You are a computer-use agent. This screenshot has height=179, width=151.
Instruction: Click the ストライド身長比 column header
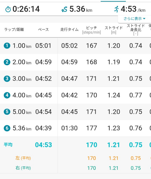tap(136, 30)
